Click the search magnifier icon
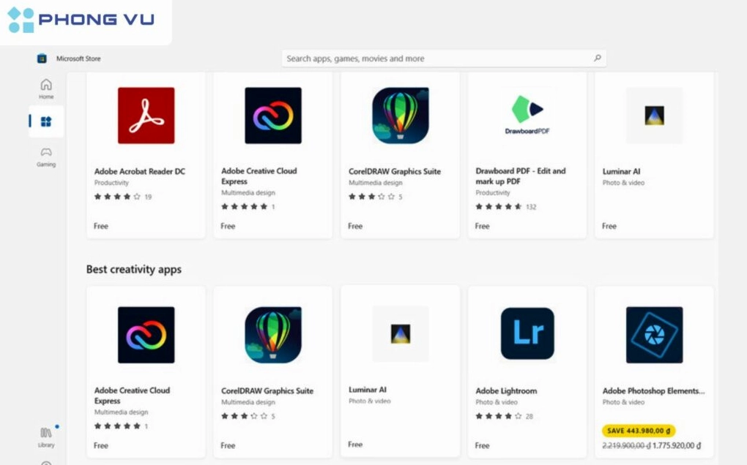This screenshot has width=747, height=465. (x=598, y=58)
